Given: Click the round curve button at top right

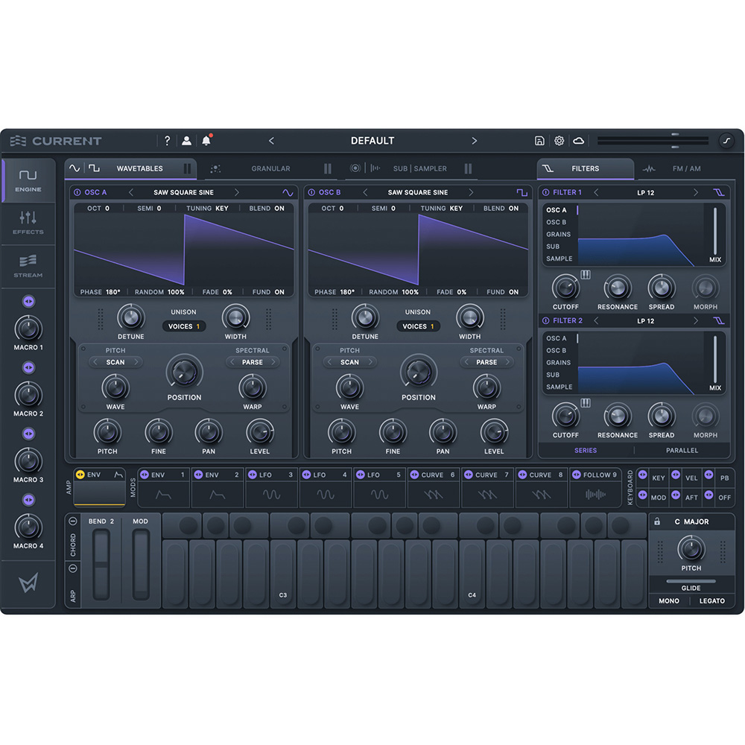Looking at the screenshot, I should [x=726, y=141].
